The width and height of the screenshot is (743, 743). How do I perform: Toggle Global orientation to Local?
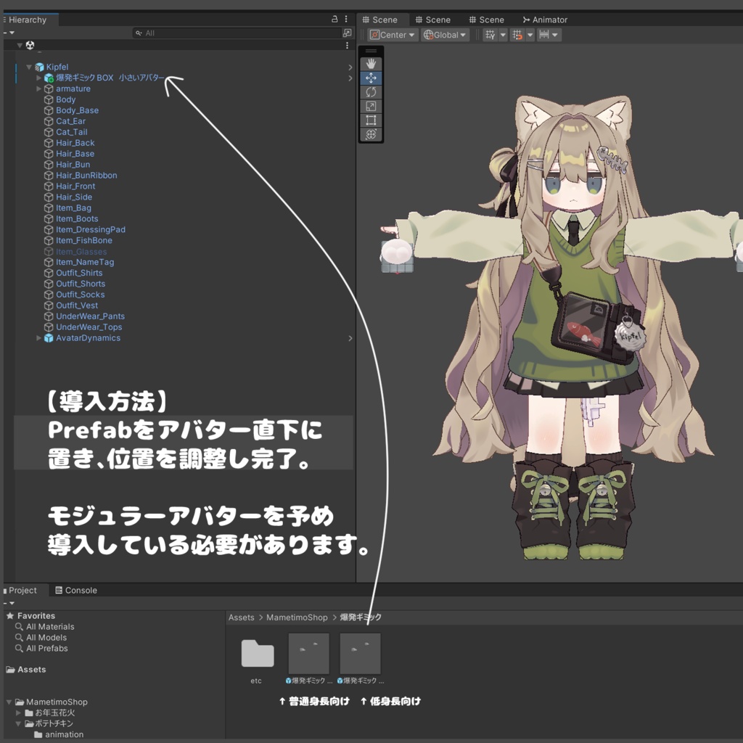pos(444,34)
